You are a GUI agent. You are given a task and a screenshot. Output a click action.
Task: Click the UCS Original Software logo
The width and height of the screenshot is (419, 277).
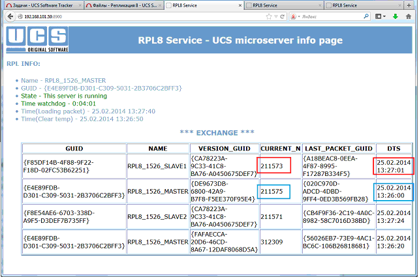click(x=37, y=39)
